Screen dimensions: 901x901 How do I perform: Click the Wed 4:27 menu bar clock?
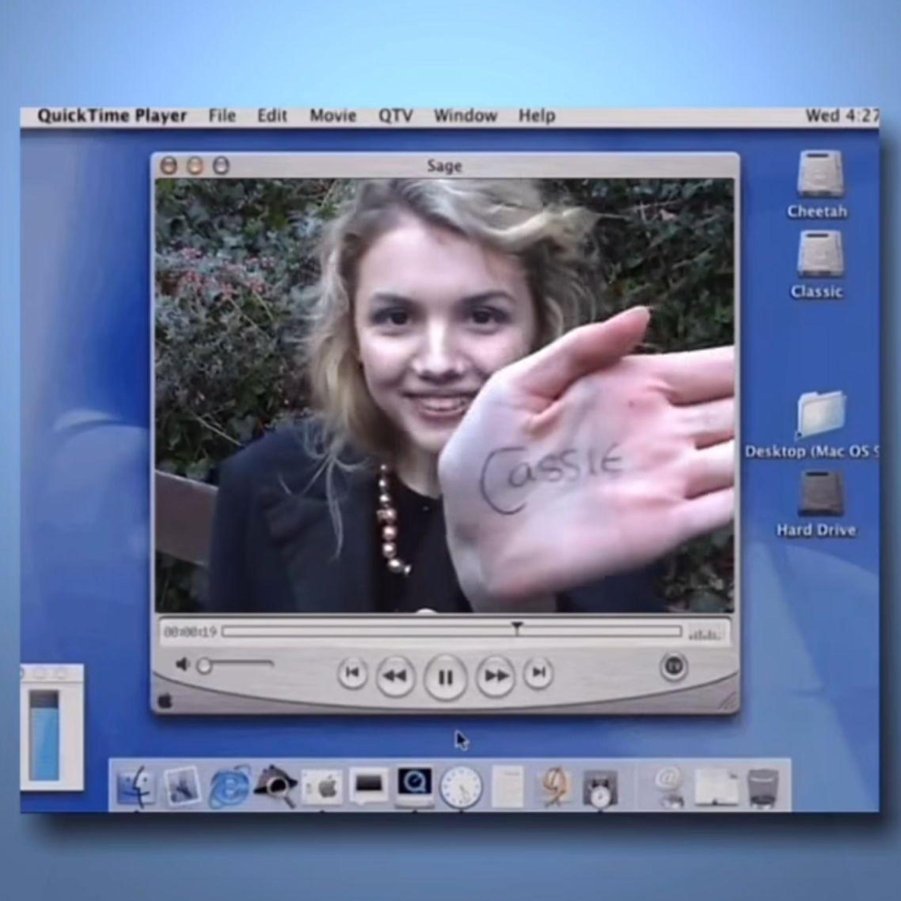(x=842, y=115)
